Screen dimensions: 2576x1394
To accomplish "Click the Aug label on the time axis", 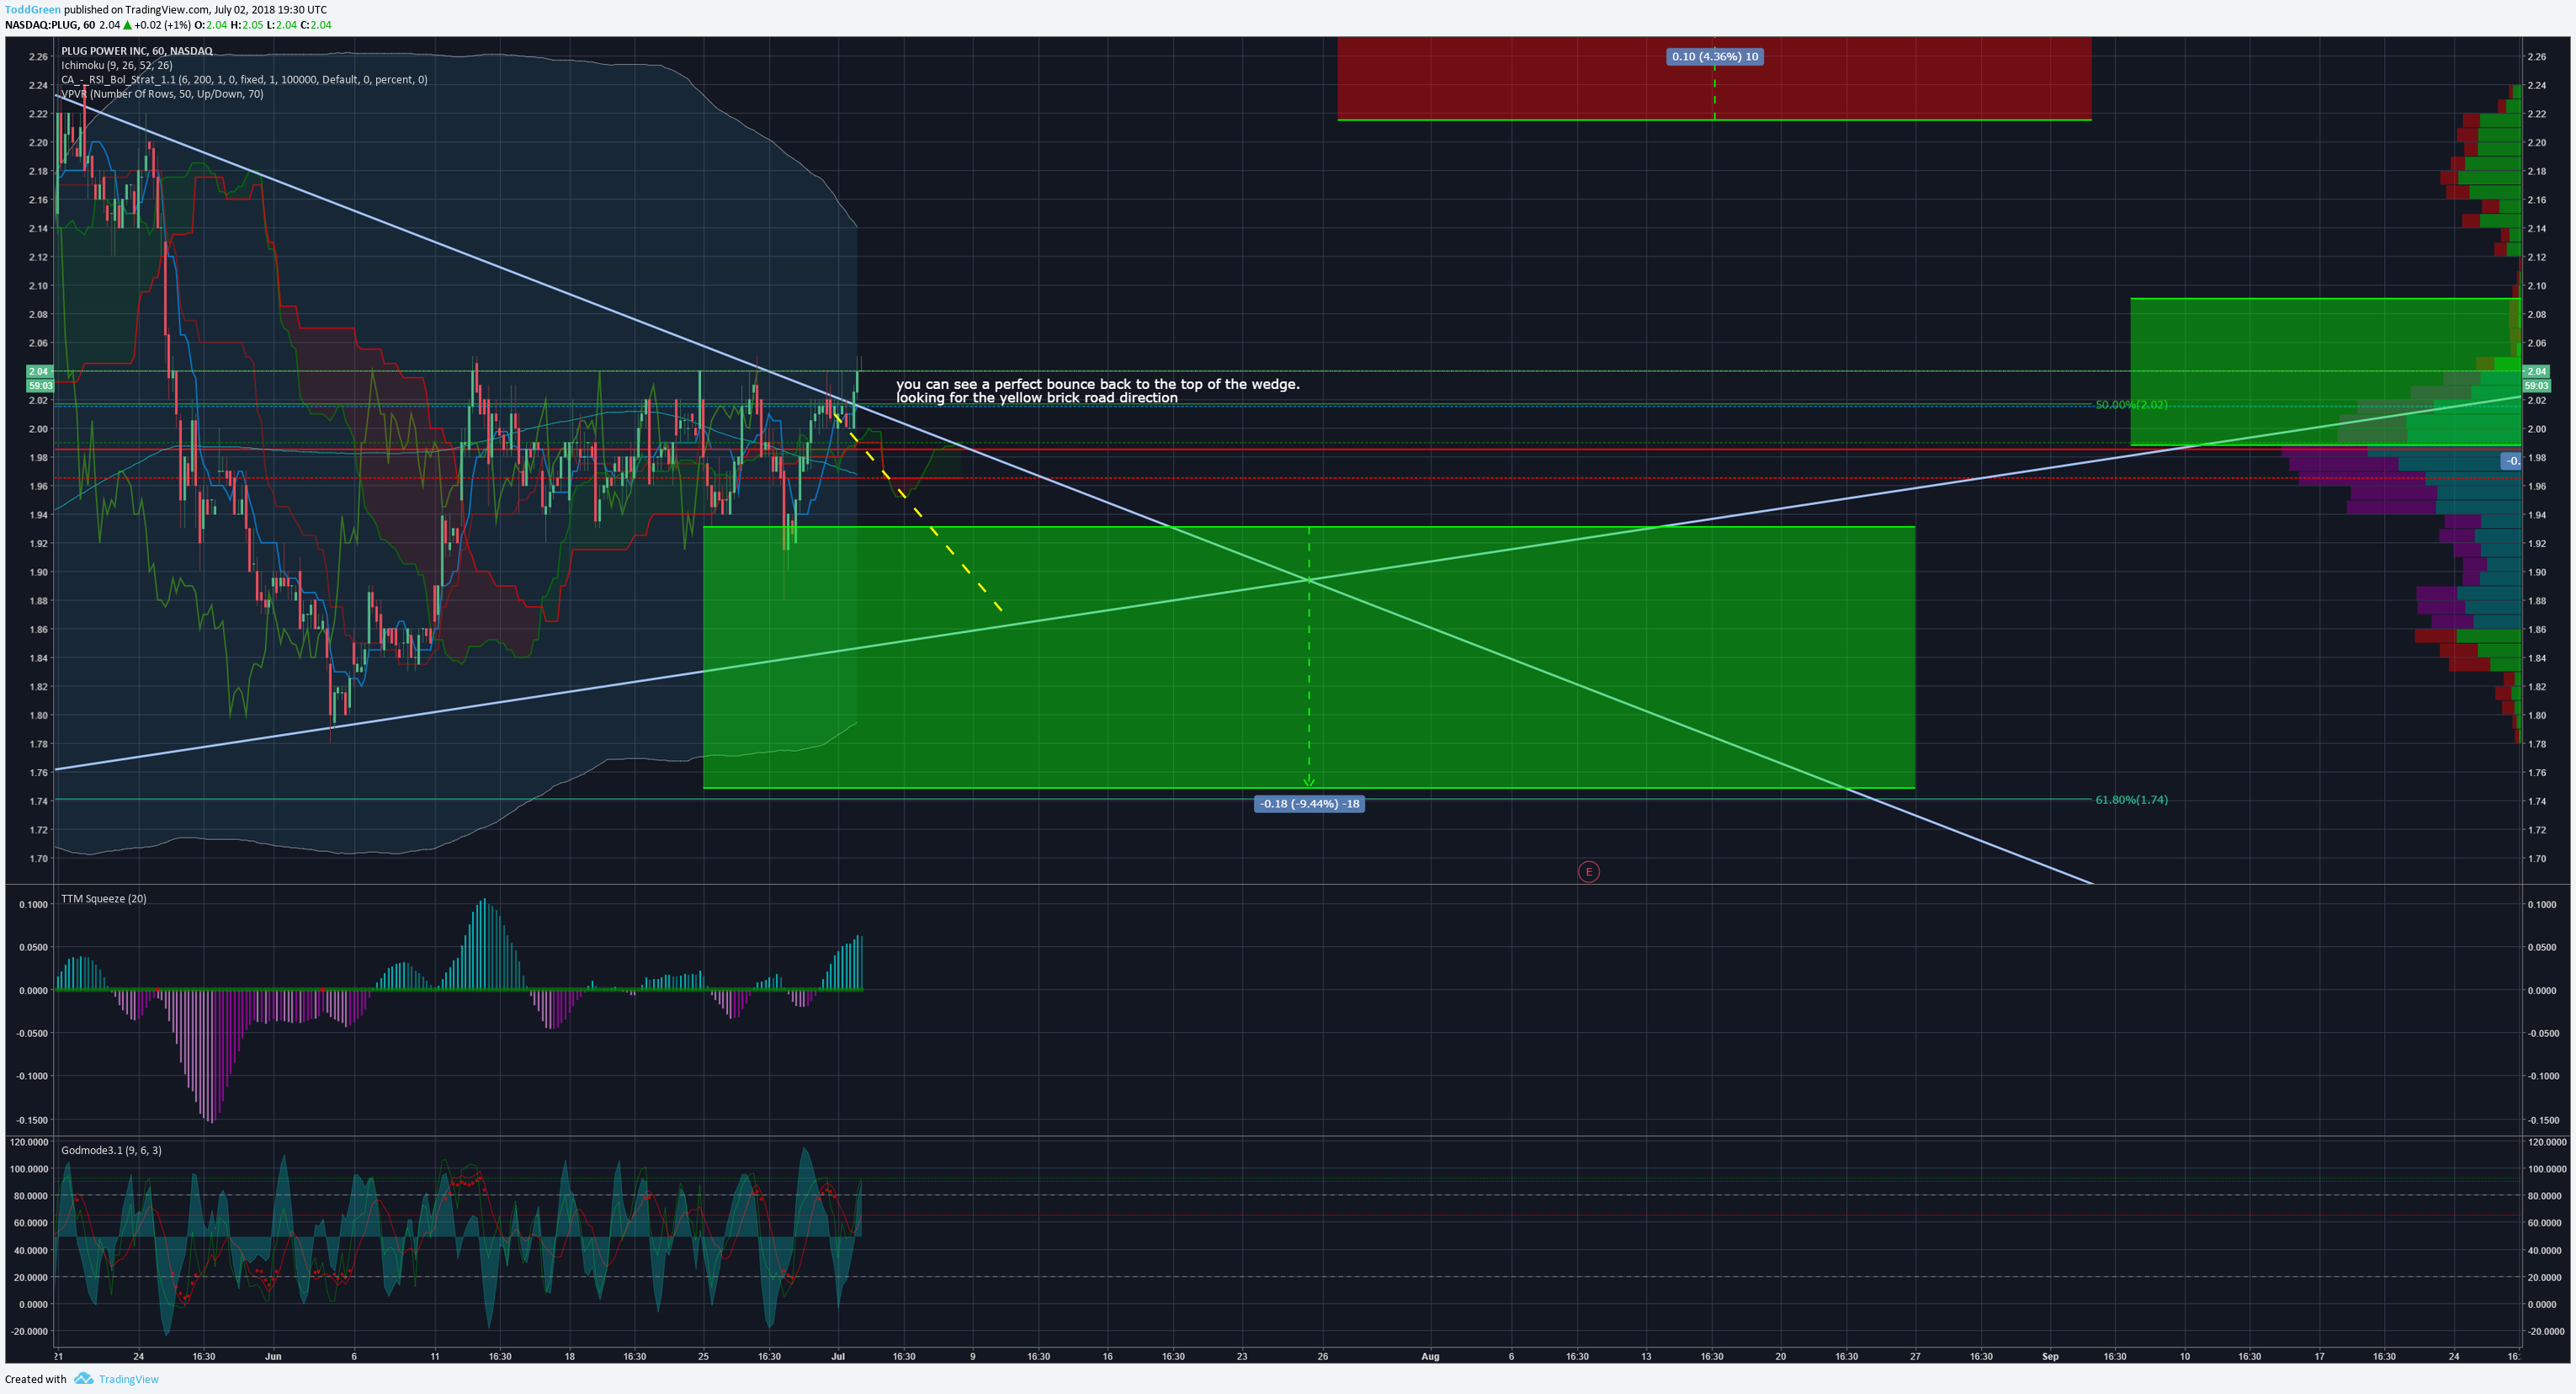I will point(1430,1357).
